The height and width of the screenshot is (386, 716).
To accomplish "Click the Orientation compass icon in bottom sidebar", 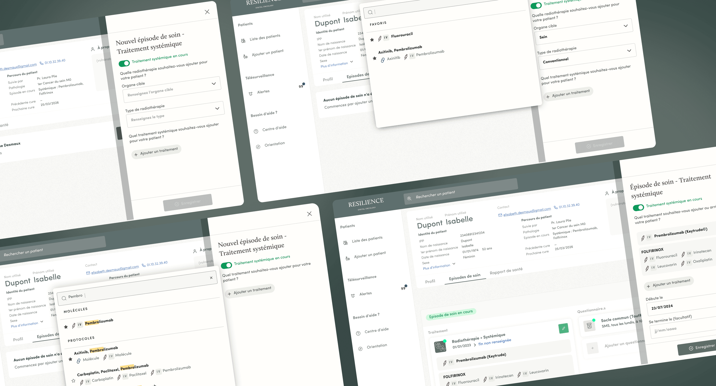I will [x=360, y=349].
